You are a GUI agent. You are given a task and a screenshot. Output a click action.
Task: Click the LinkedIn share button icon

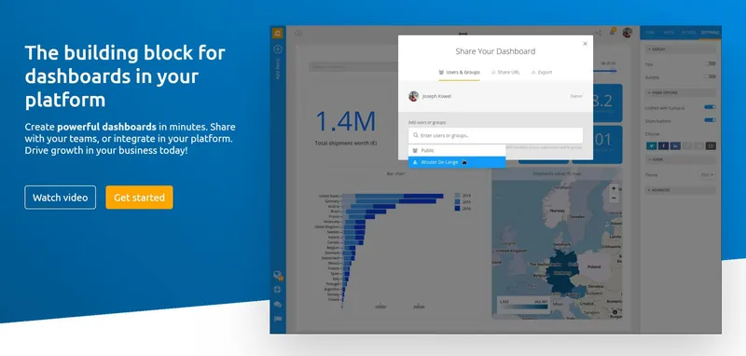pyautogui.click(x=674, y=146)
